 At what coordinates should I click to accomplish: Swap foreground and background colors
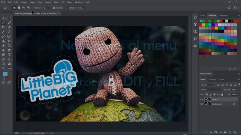click(x=9, y=72)
